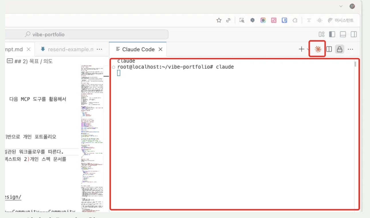This screenshot has width=370, height=218.
Task: Close the prompt.md editor tab
Action: [28, 49]
